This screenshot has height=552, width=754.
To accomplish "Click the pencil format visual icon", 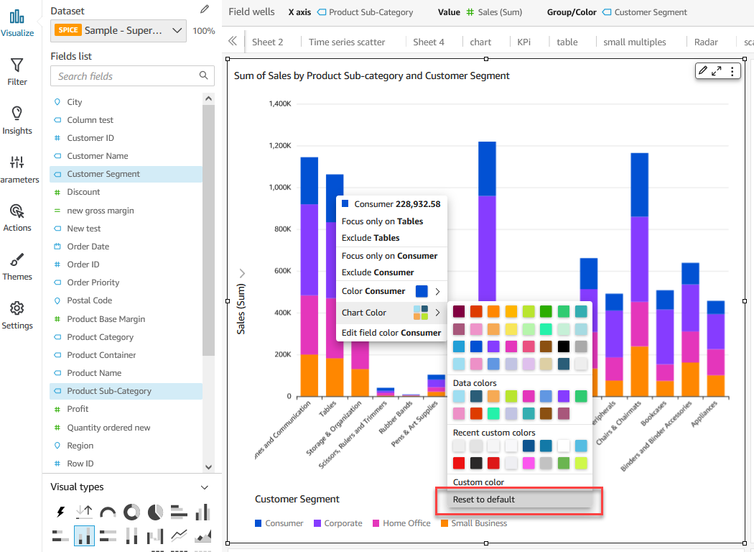I will click(703, 70).
